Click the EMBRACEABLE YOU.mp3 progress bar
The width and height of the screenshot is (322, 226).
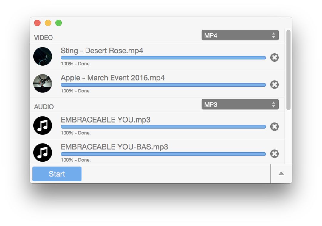[x=163, y=127]
